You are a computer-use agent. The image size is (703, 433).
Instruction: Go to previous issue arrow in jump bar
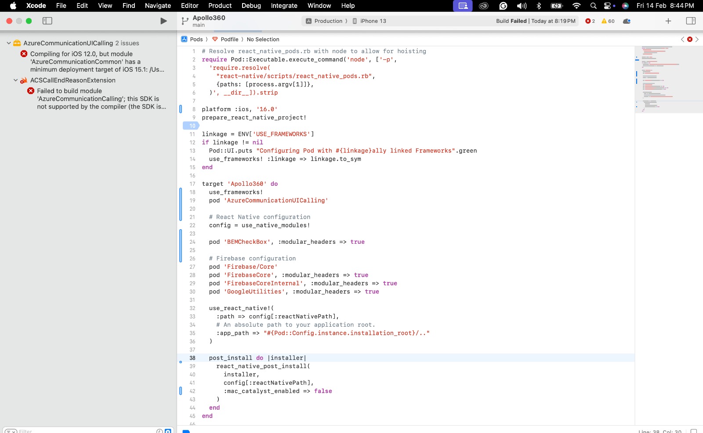pyautogui.click(x=683, y=40)
